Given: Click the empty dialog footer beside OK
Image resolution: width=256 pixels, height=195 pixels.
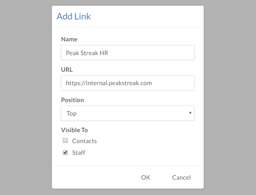Looking at the screenshot, I should (93, 177).
